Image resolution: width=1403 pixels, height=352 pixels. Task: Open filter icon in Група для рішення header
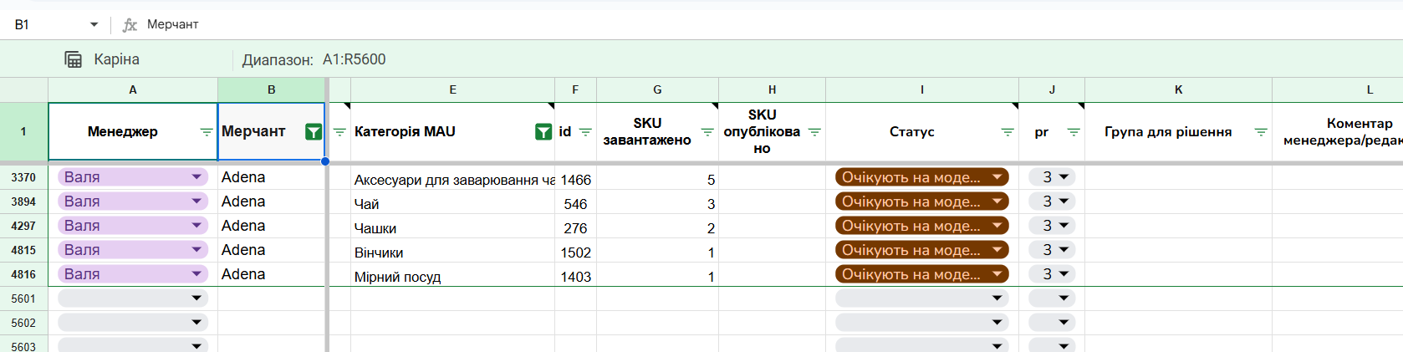(x=1261, y=132)
